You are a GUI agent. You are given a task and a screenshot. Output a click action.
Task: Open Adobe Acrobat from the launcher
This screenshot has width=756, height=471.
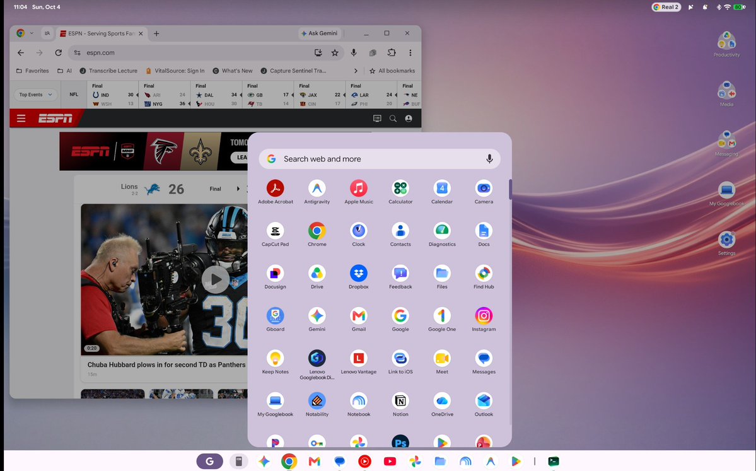276,192
